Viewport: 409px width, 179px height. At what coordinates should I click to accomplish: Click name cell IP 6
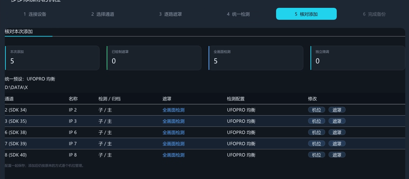click(73, 132)
